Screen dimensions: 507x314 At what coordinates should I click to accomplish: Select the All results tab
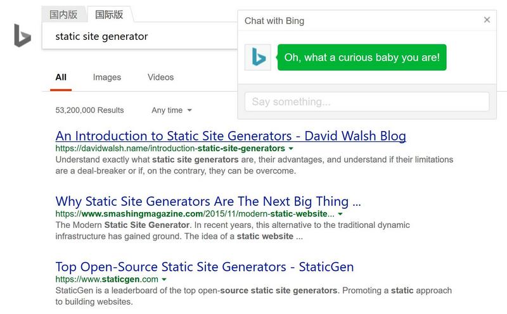point(61,77)
